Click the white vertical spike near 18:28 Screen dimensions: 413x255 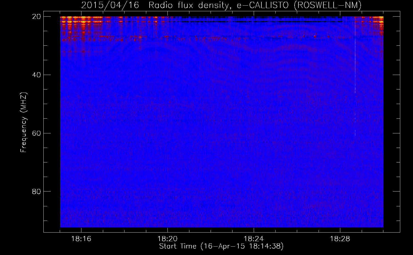pos(355,76)
